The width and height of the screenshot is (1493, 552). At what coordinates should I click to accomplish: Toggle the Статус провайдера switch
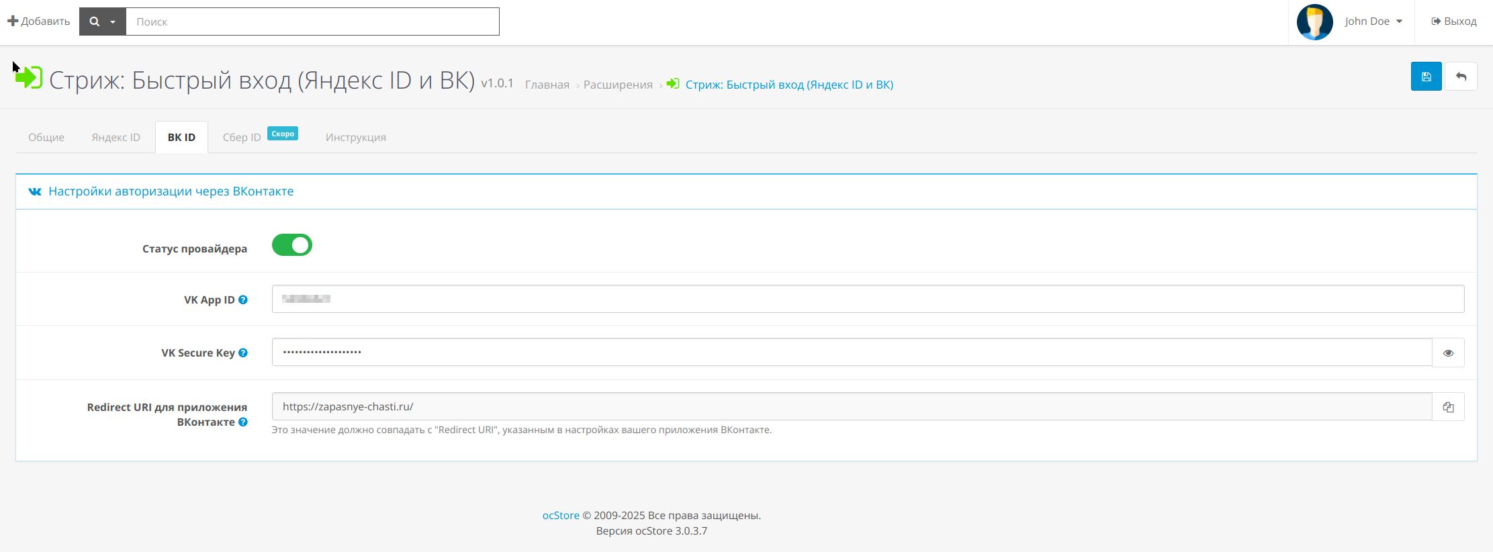(x=292, y=245)
